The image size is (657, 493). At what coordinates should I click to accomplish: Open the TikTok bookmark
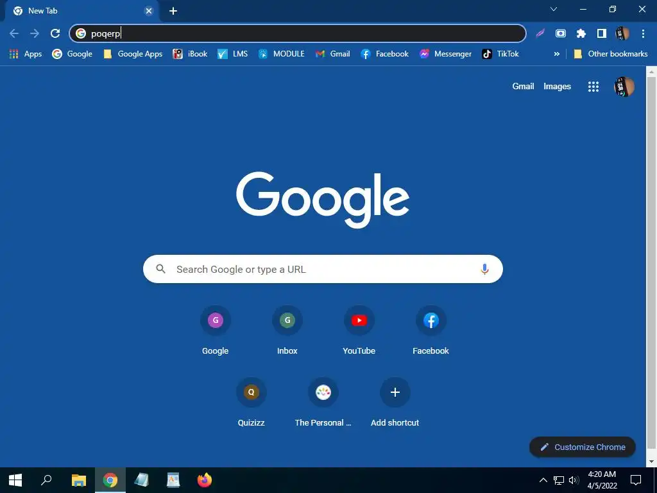500,54
